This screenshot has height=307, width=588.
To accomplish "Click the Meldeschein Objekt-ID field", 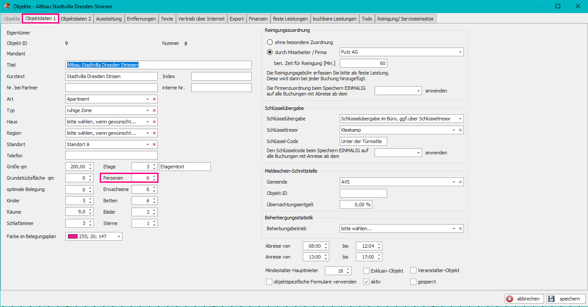I will click(363, 193).
